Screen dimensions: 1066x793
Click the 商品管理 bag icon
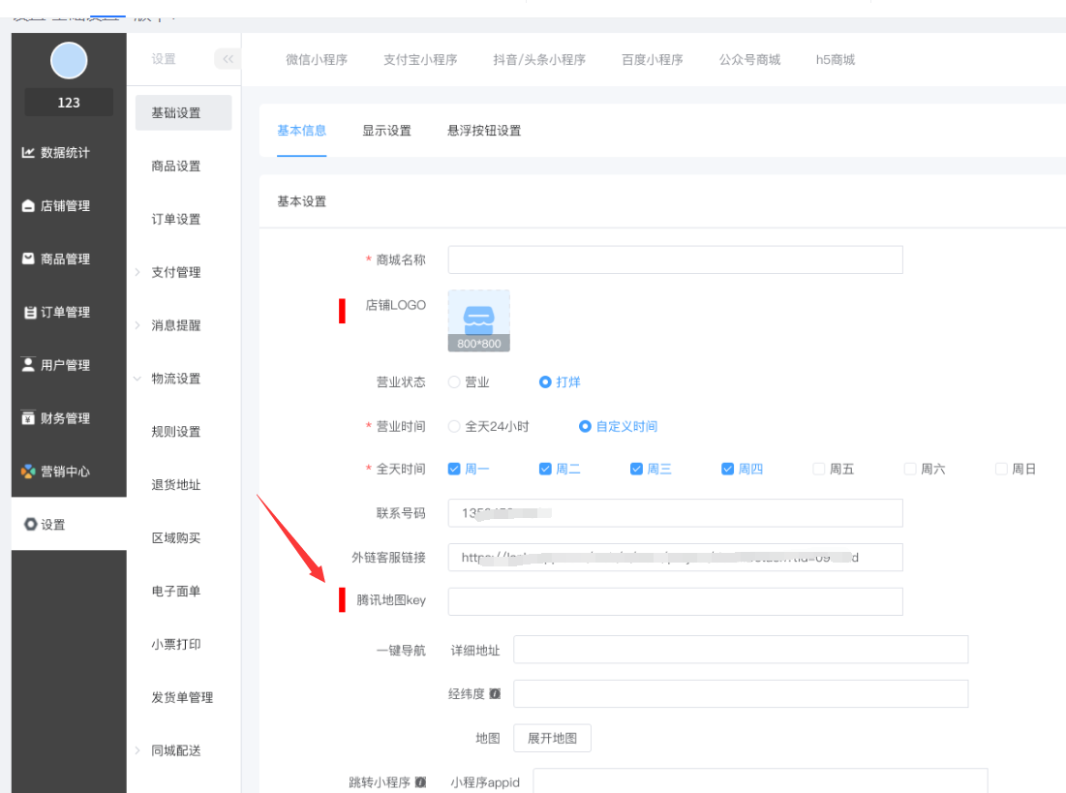pos(29,259)
